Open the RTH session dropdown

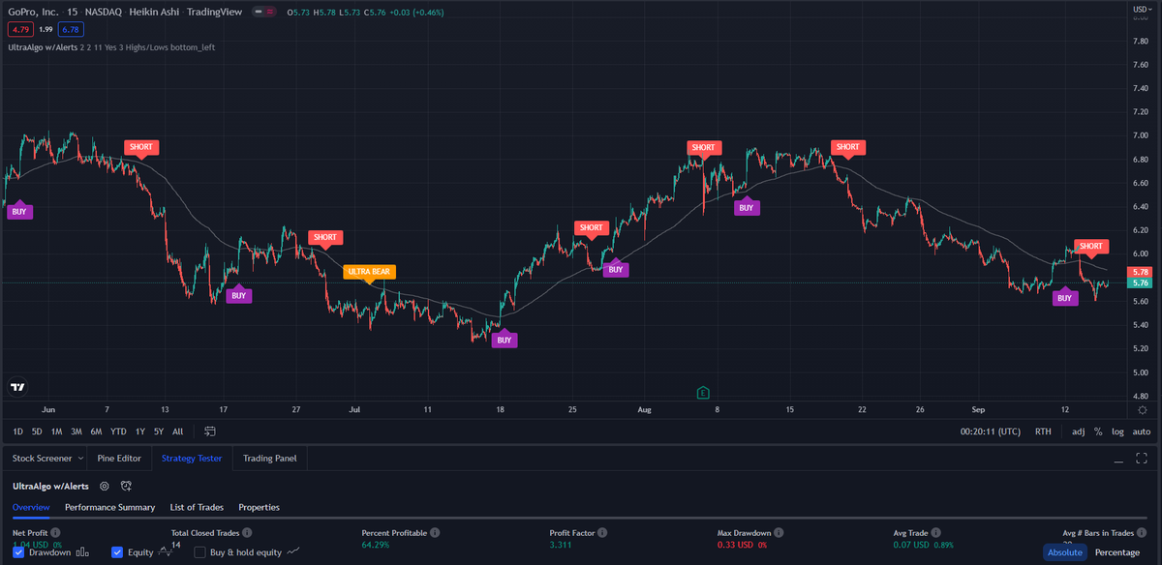click(1043, 431)
